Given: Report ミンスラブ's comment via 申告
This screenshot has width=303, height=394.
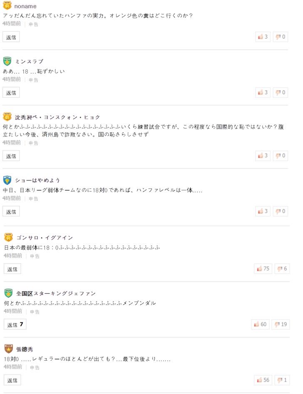Looking at the screenshot, I should click(x=33, y=80).
